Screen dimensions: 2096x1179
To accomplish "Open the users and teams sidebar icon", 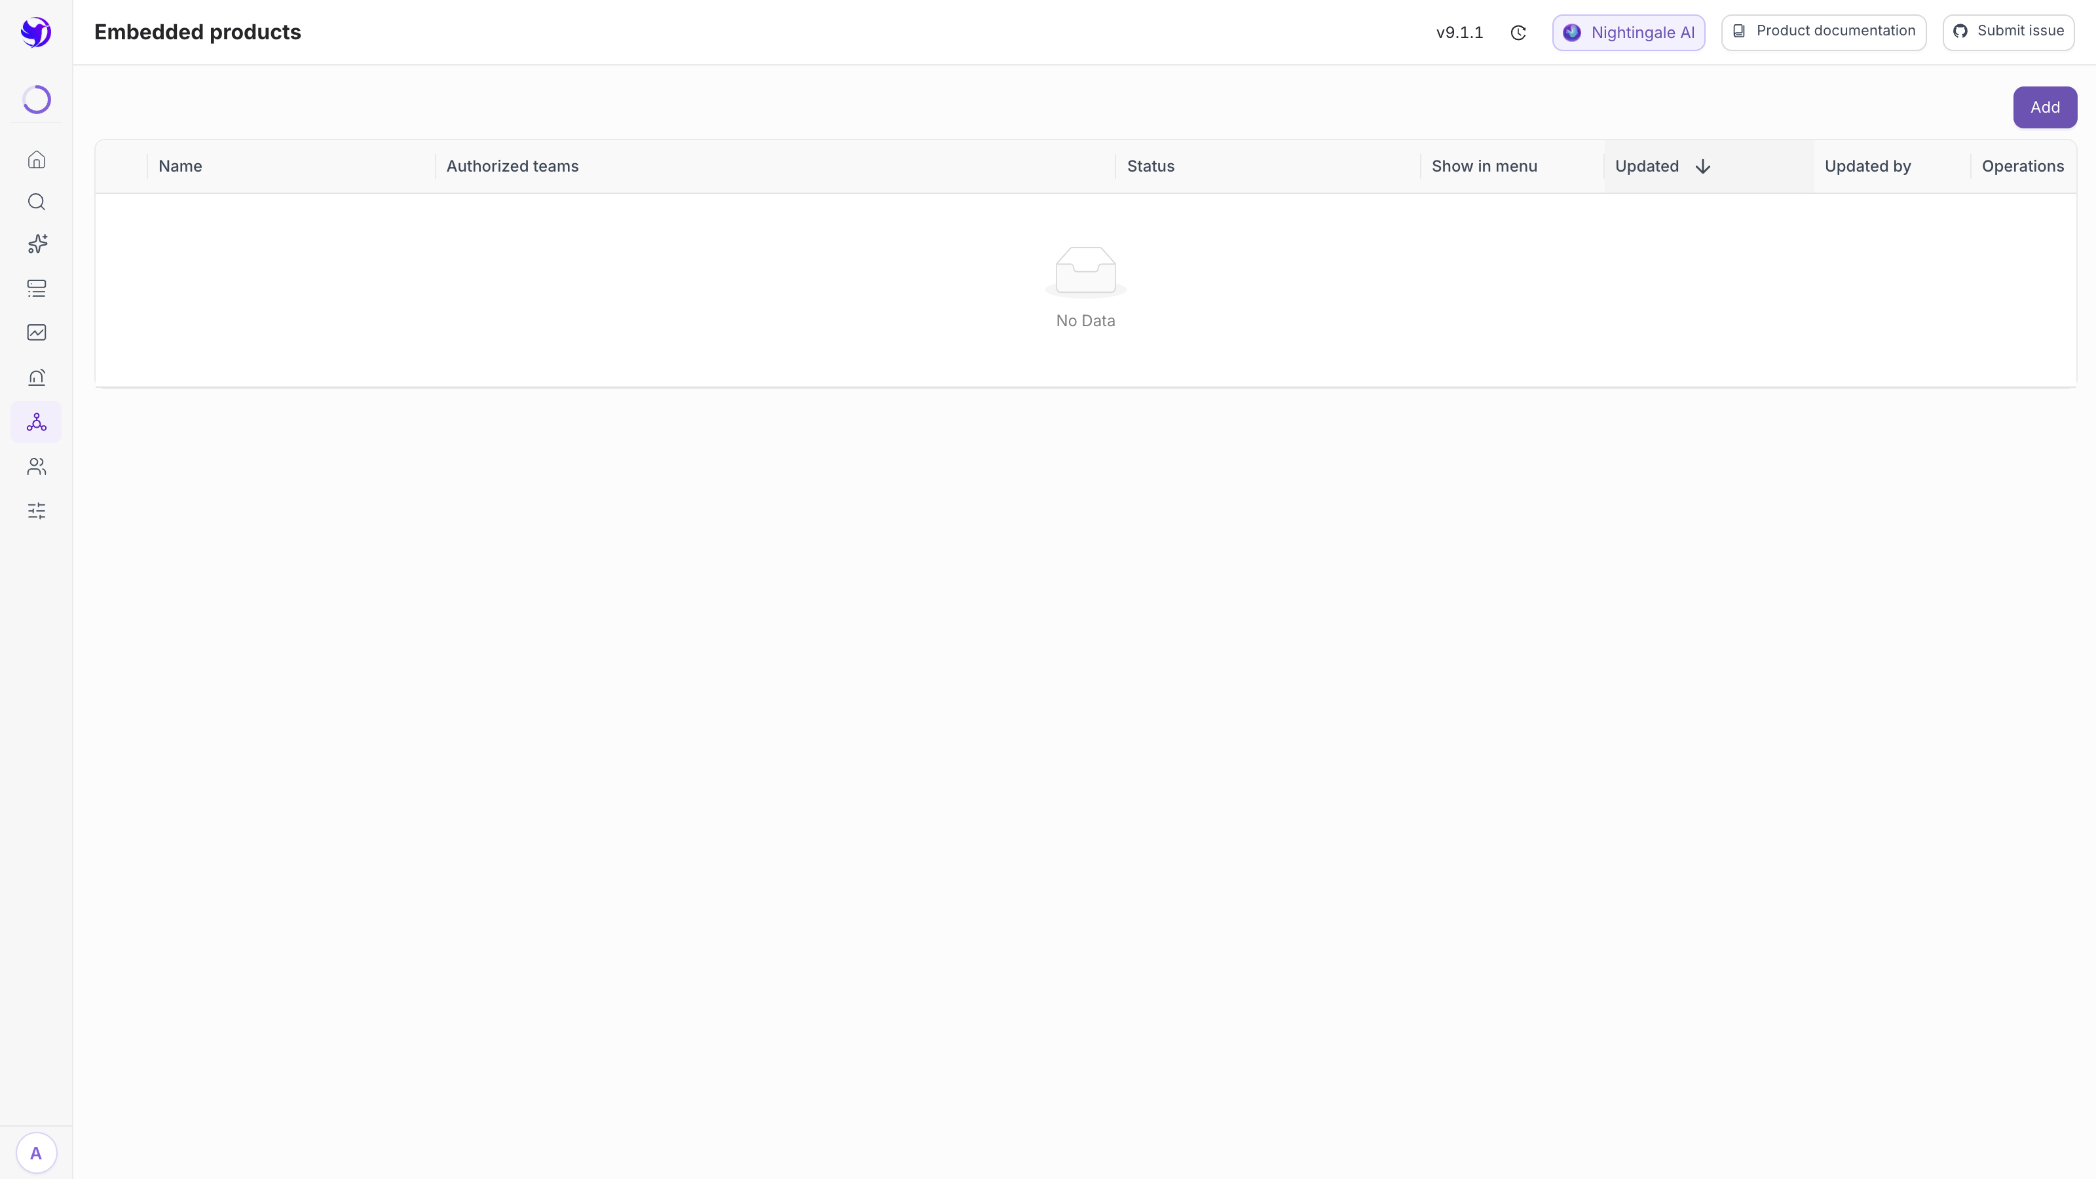I will click(x=37, y=466).
